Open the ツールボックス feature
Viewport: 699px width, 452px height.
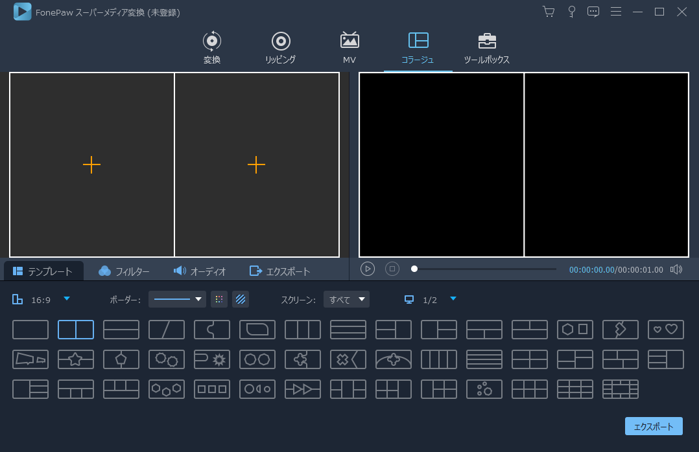[487, 47]
